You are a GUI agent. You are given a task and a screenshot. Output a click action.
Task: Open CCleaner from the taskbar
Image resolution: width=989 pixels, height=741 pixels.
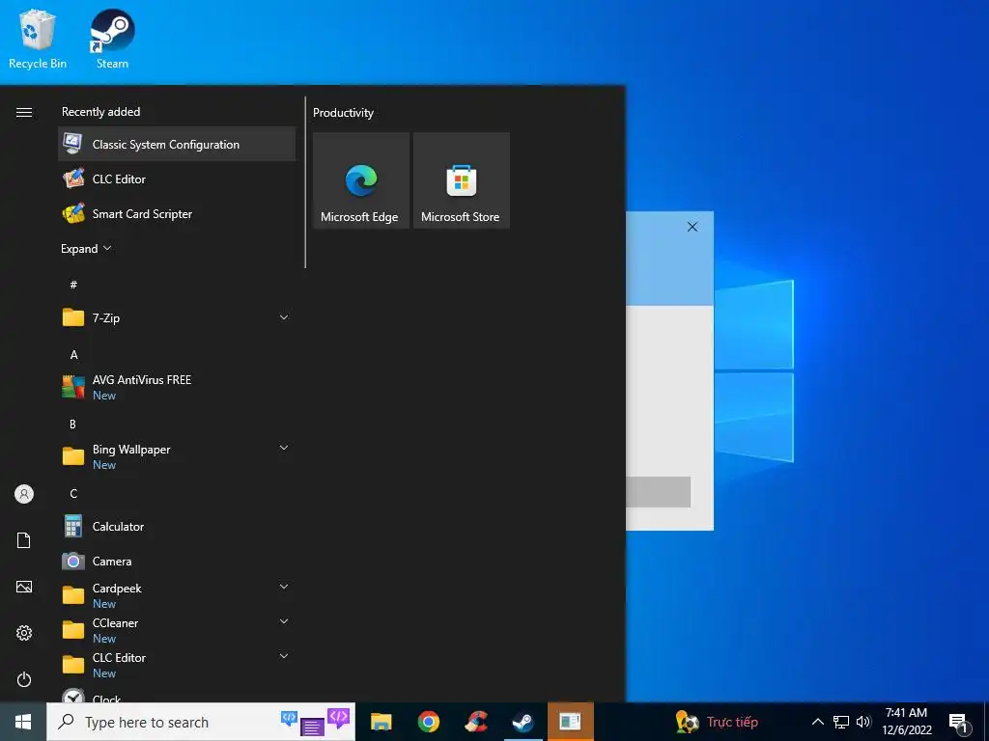(x=476, y=722)
